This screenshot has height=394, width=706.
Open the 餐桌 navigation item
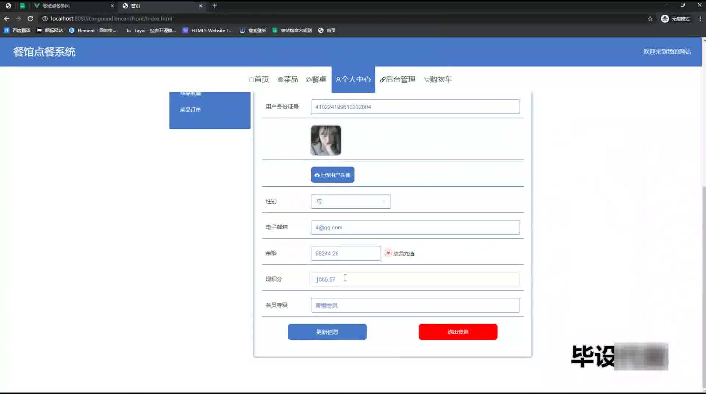click(316, 79)
